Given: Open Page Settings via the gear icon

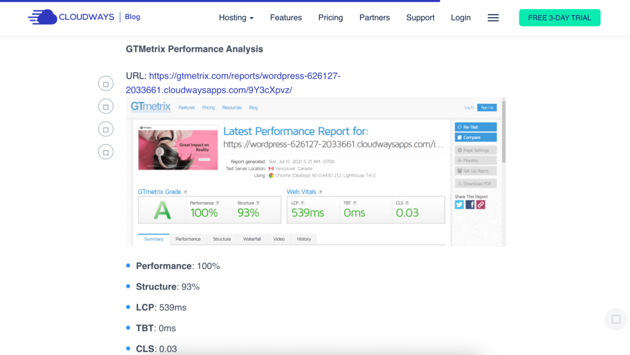Looking at the screenshot, I should click(x=460, y=150).
